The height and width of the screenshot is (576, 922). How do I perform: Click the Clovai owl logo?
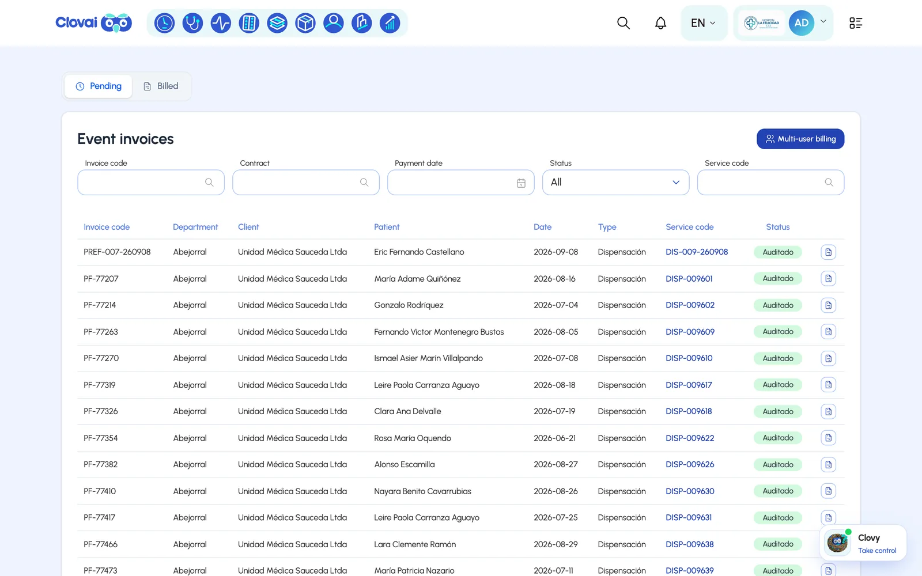pyautogui.click(x=94, y=23)
